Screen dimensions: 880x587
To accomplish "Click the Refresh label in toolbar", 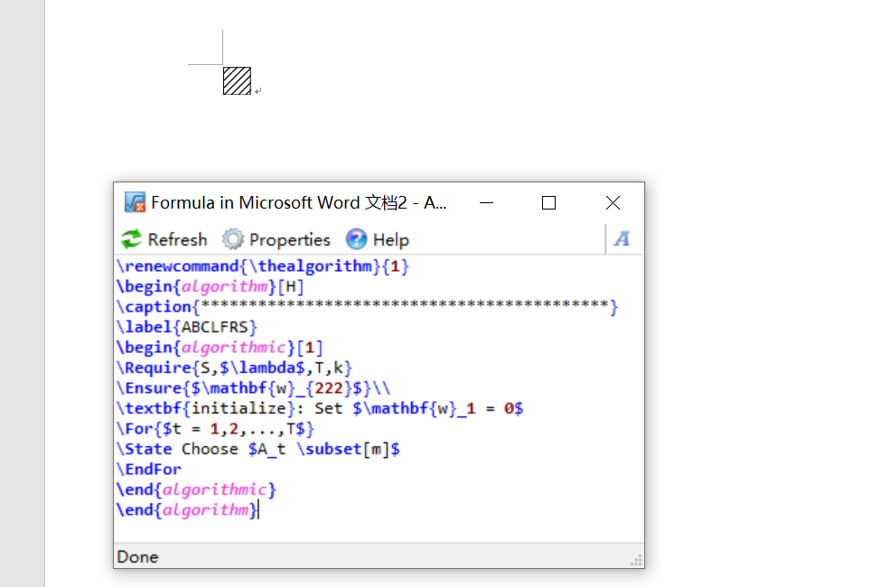I will click(x=177, y=239).
